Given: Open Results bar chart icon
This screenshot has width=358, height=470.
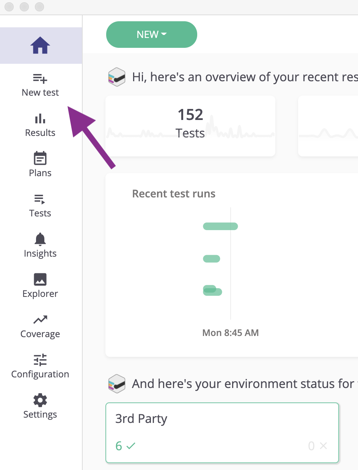Looking at the screenshot, I should [40, 119].
